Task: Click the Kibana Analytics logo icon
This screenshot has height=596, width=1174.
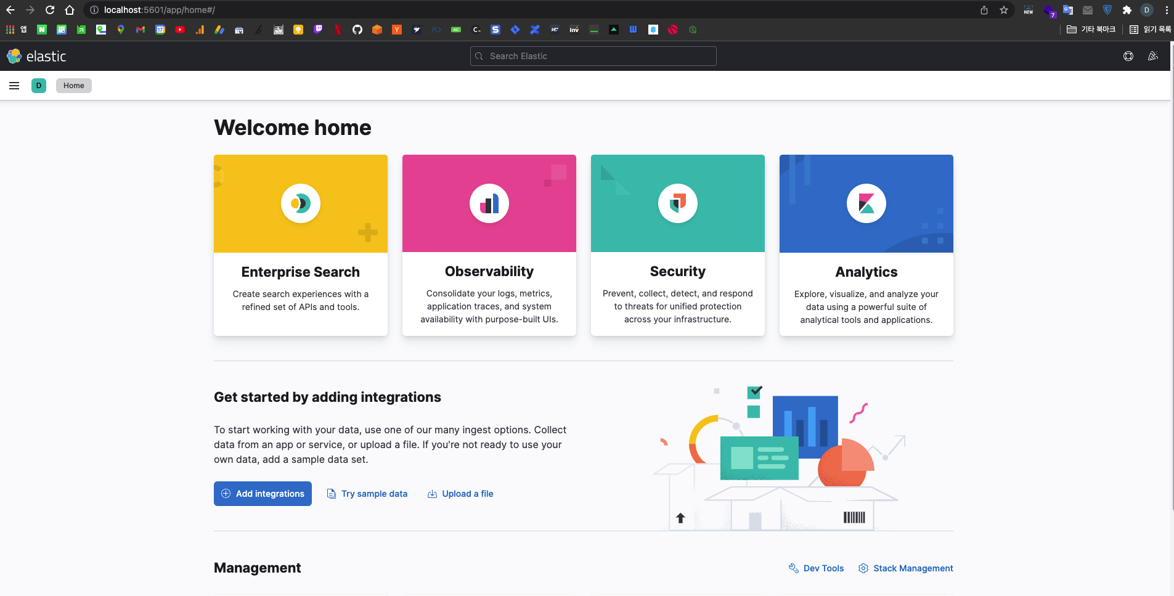Action: 866,203
